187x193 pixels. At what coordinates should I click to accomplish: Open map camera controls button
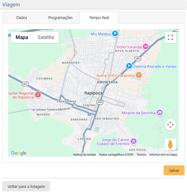170,125
